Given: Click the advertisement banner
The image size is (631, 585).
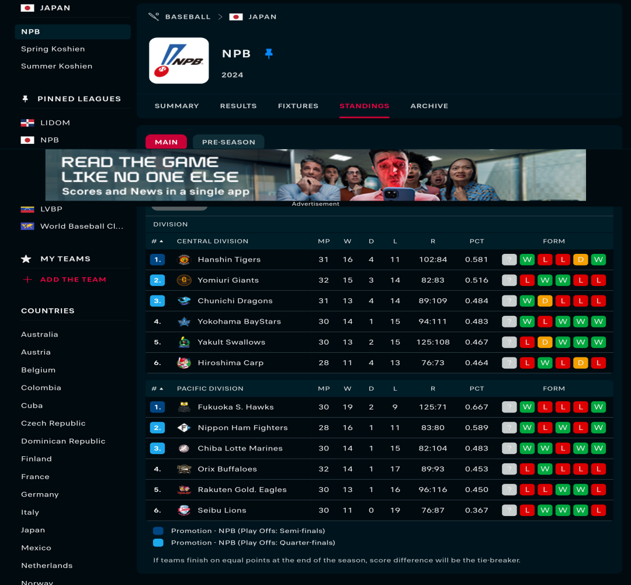Looking at the screenshot, I should [x=315, y=175].
